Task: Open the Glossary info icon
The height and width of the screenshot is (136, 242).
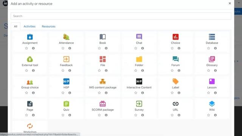Action: tap(216, 71)
